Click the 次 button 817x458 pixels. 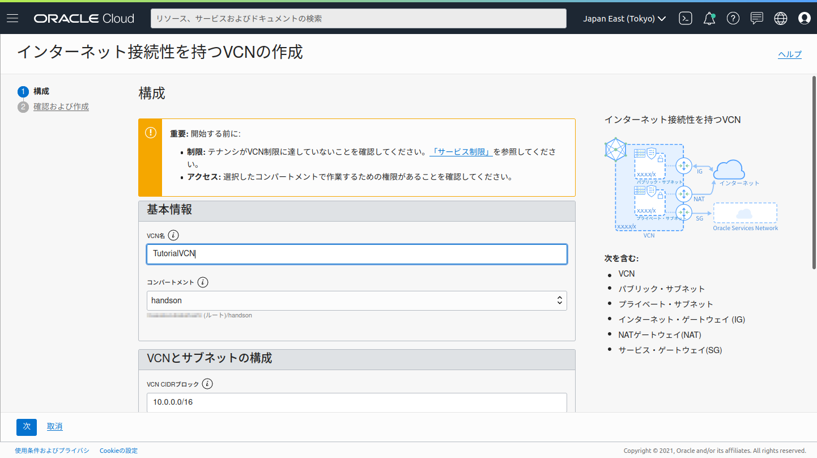27,427
